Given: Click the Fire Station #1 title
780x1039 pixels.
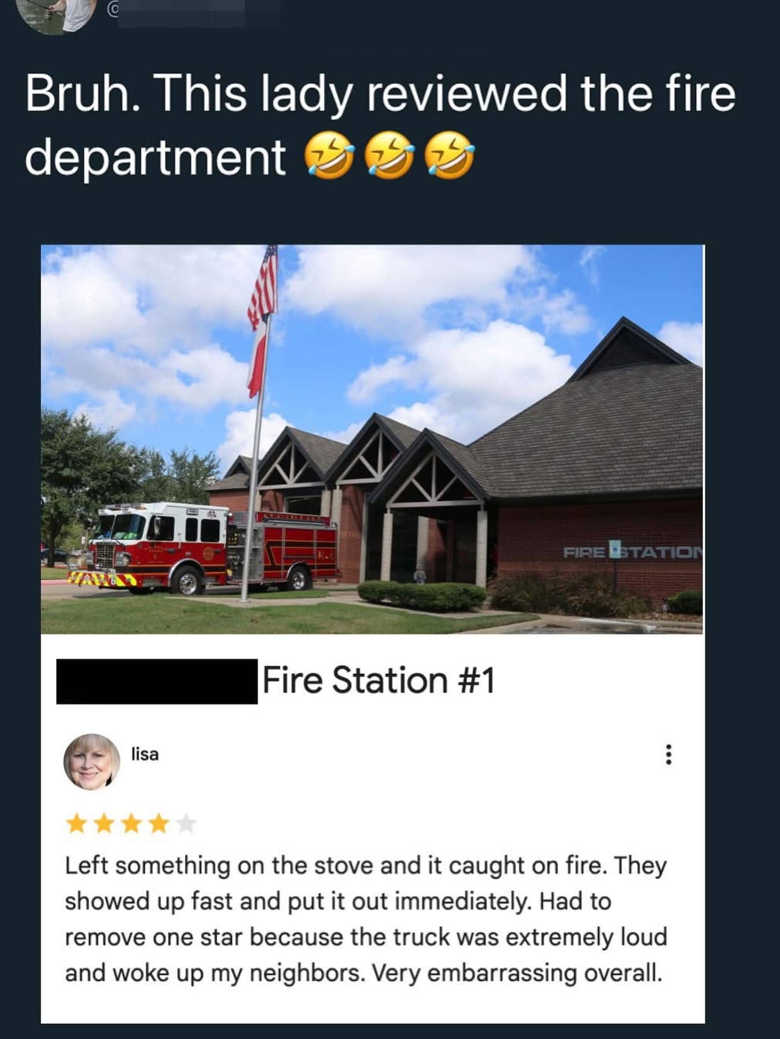Looking at the screenshot, I should (x=379, y=680).
